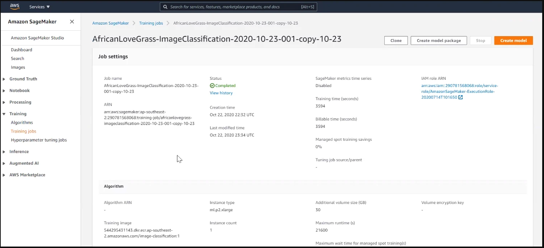
Task: Go to Dashboard in sidebar
Action: pos(21,50)
